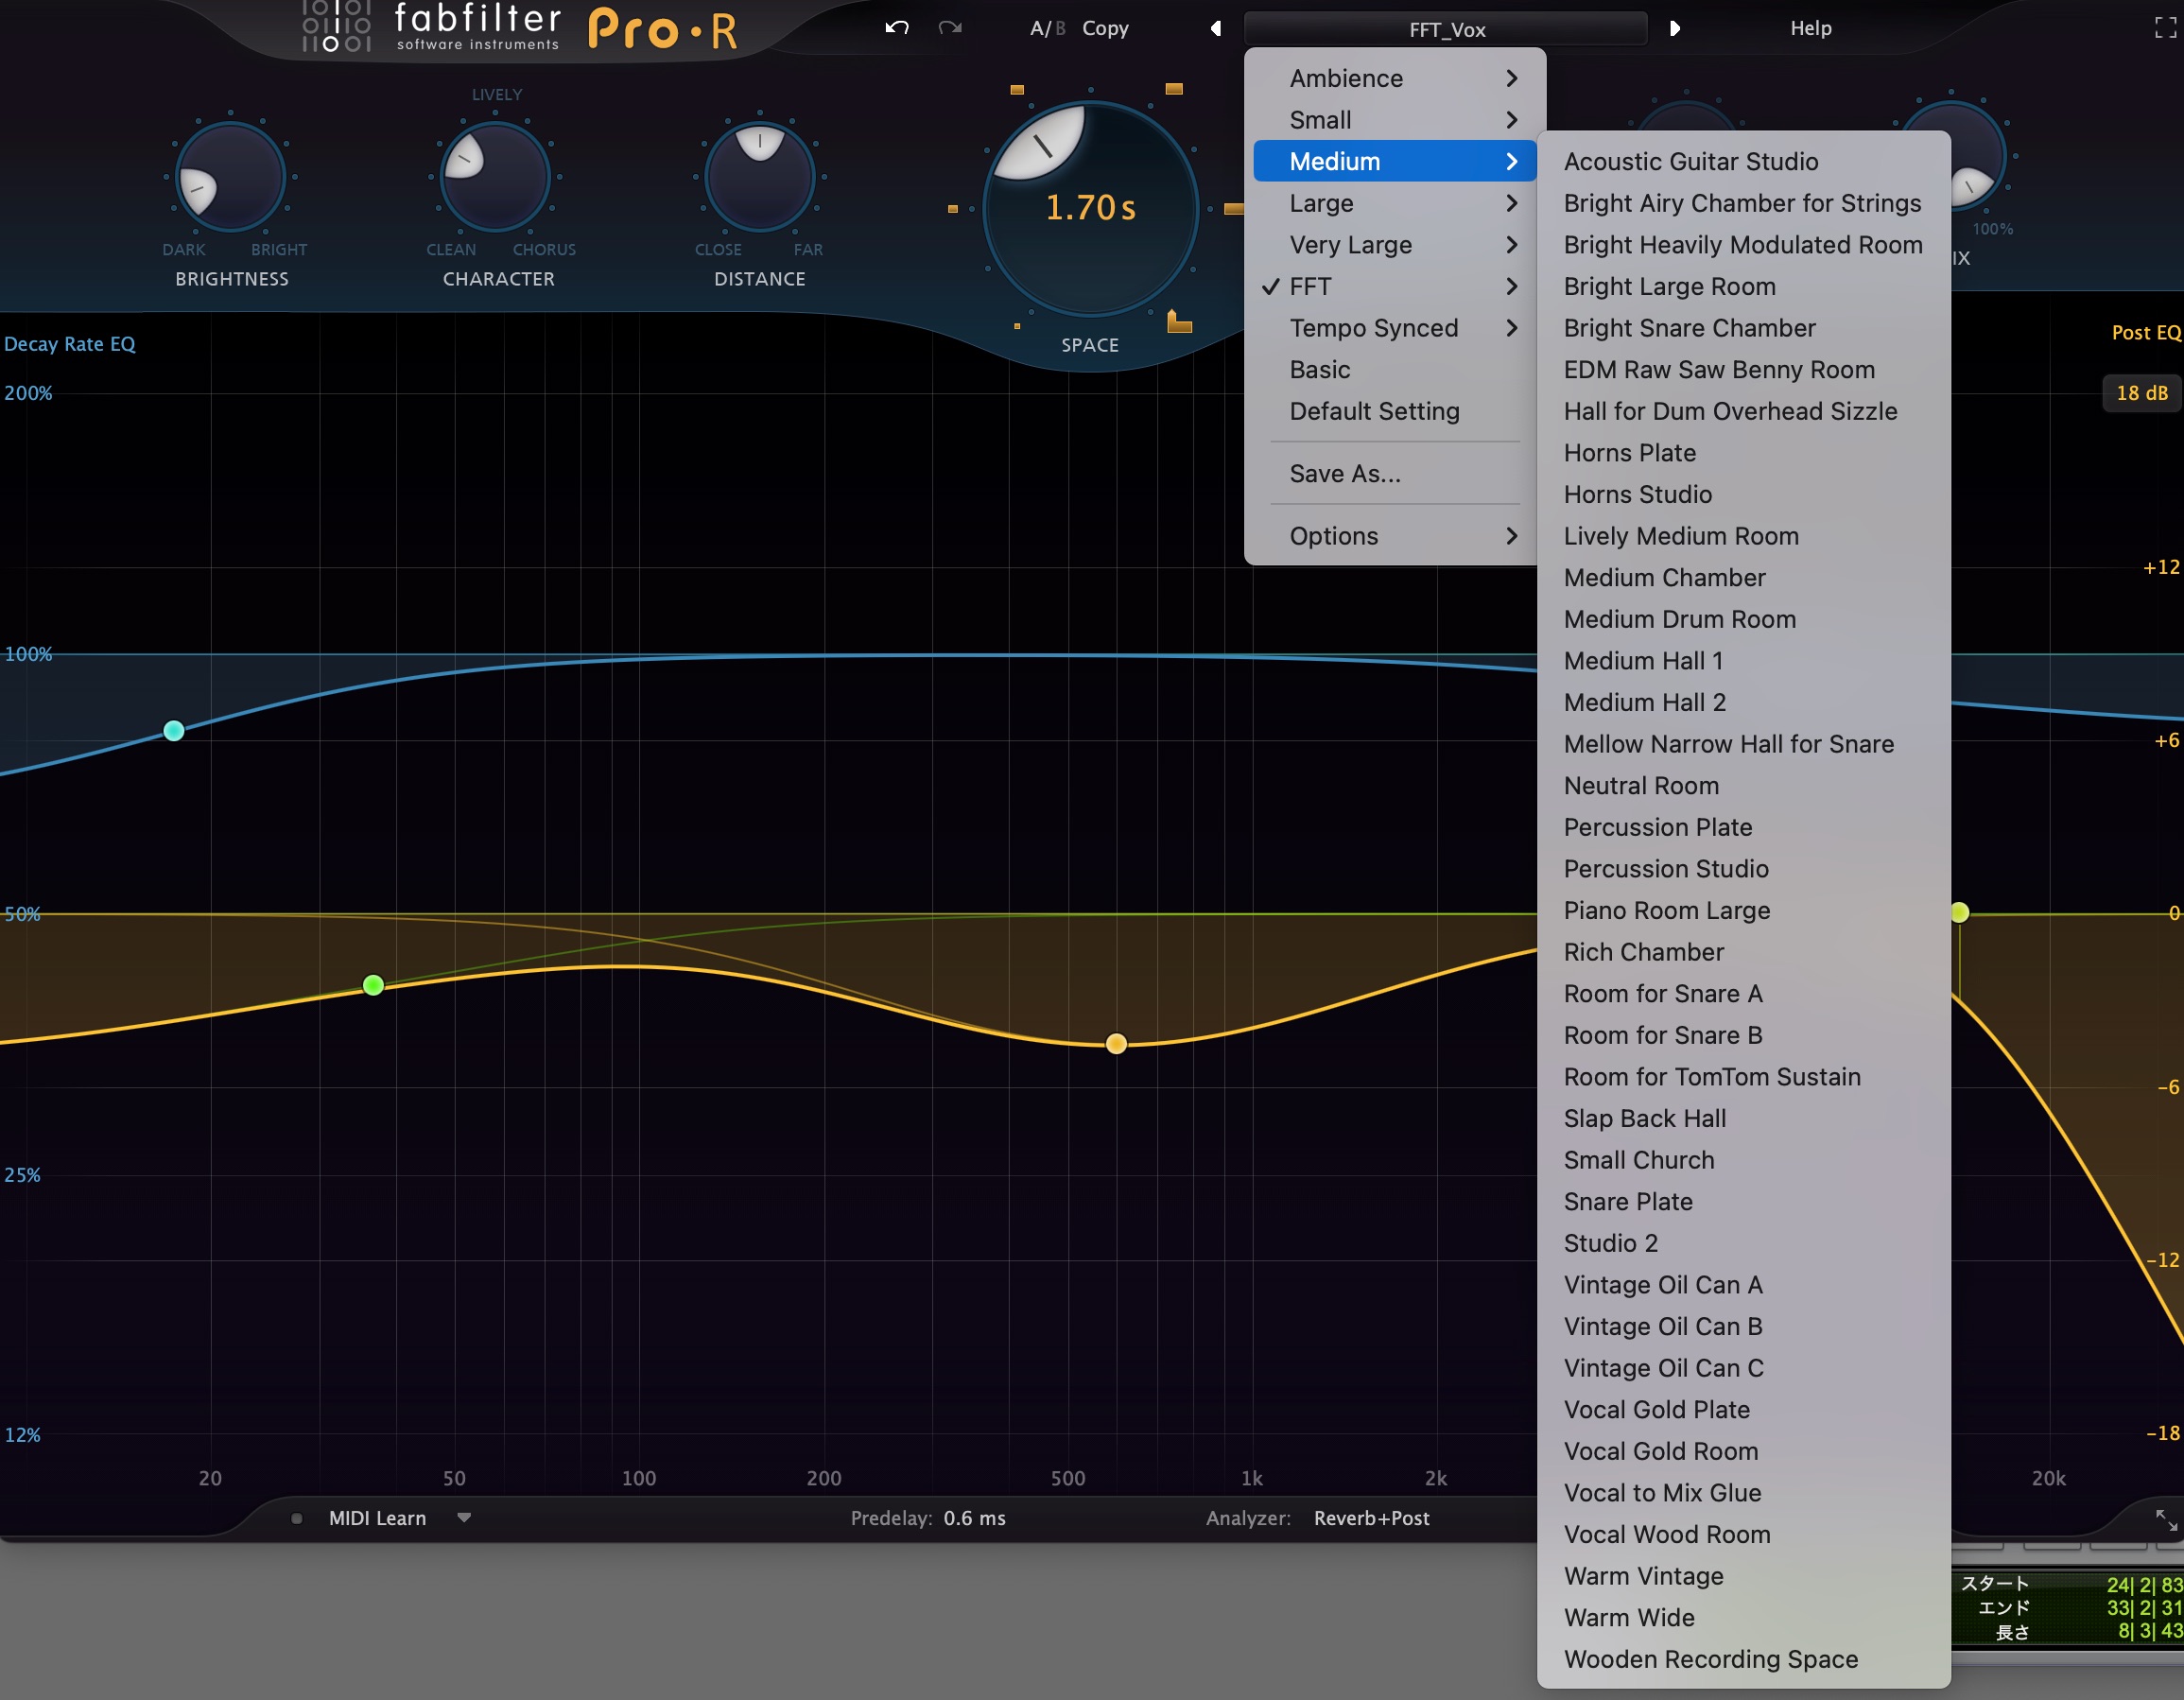Click the Mix knob
Viewport: 2184px width, 1700px height.
coord(1953,158)
